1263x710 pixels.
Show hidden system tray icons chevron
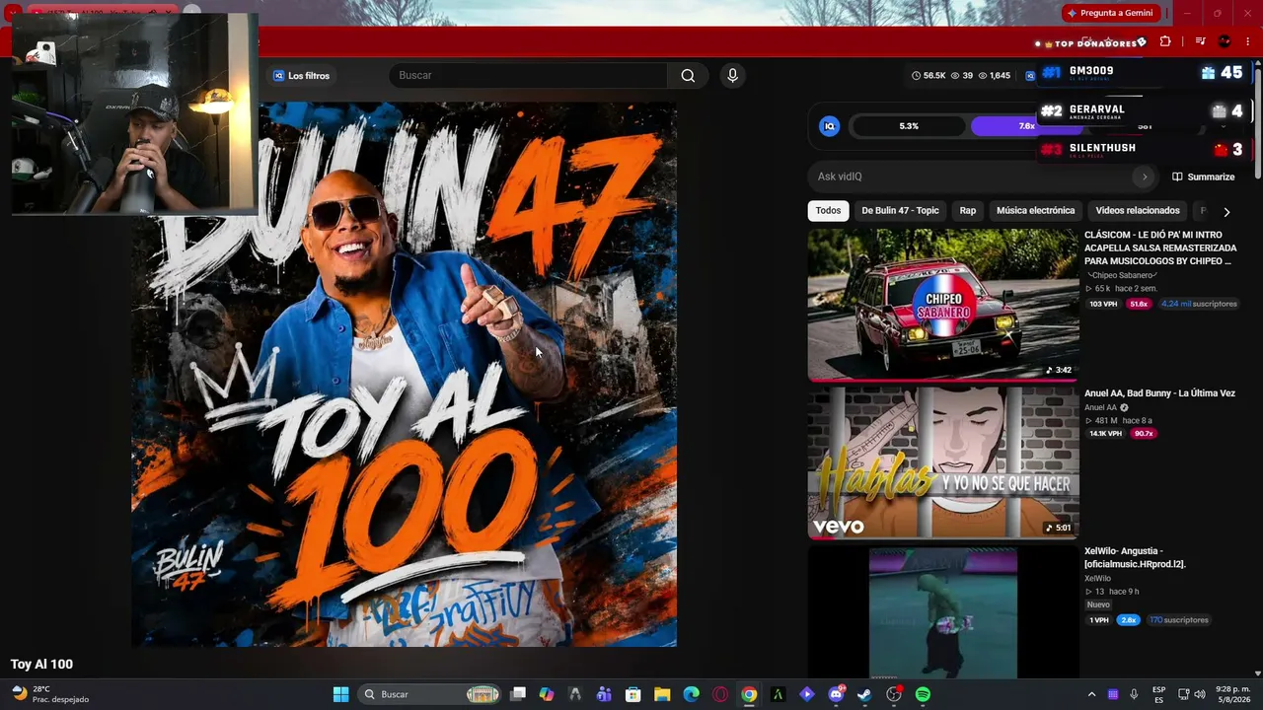click(1091, 694)
